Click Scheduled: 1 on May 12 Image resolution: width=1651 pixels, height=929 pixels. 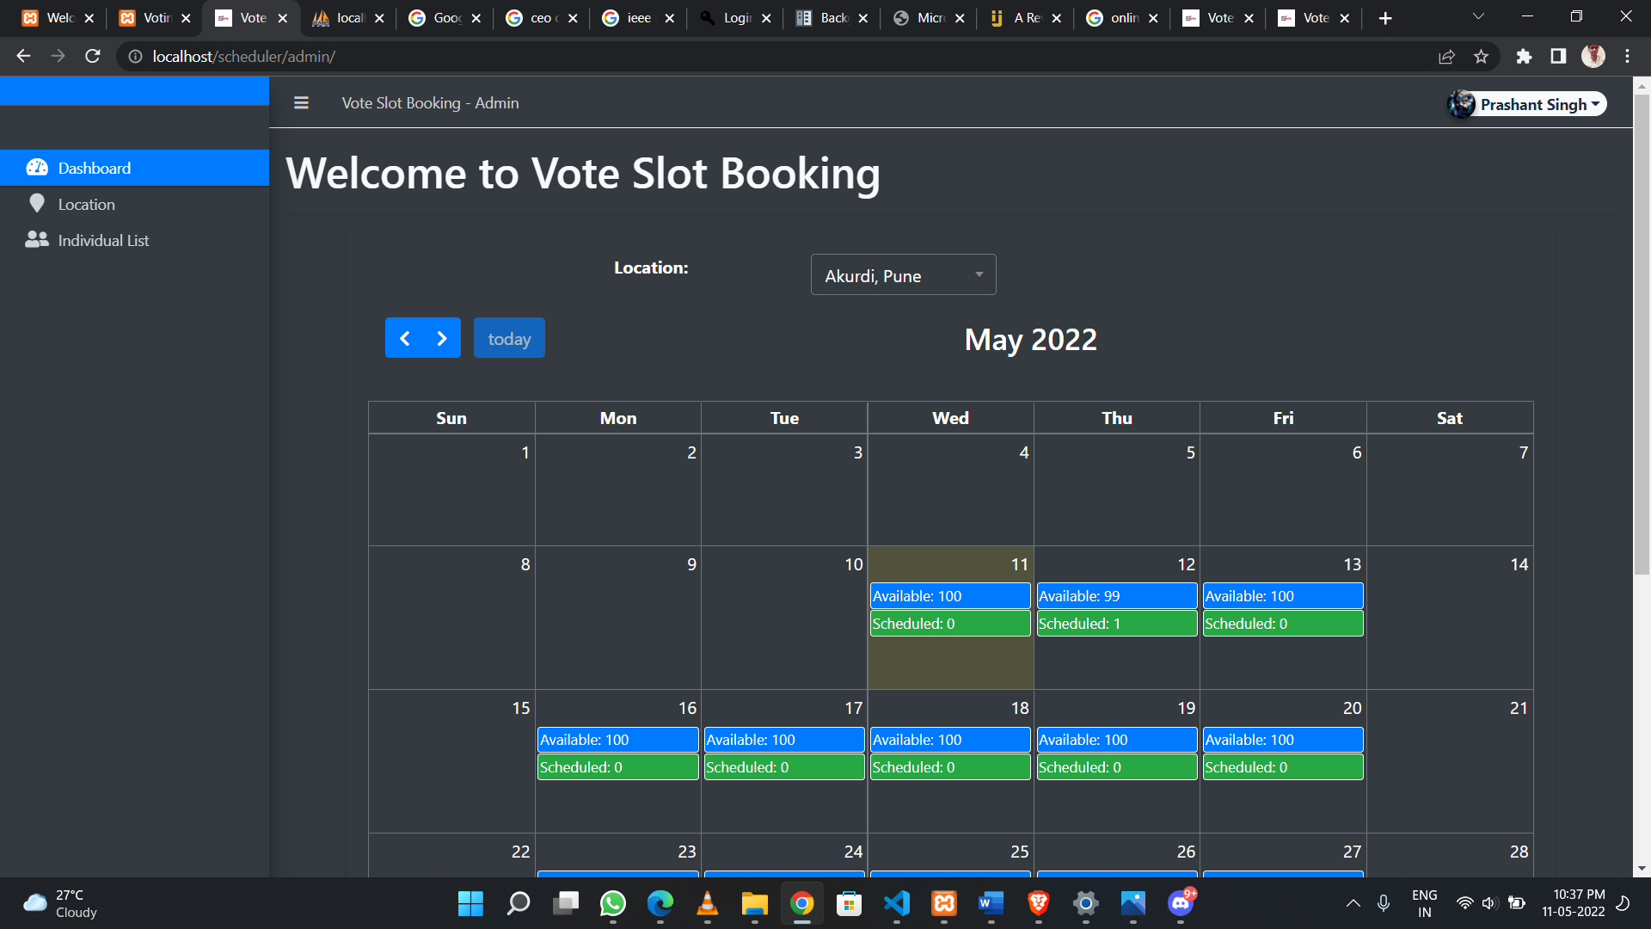1116,623
